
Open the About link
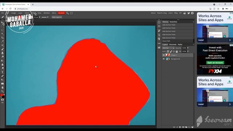pyautogui.click(x=153, y=13)
